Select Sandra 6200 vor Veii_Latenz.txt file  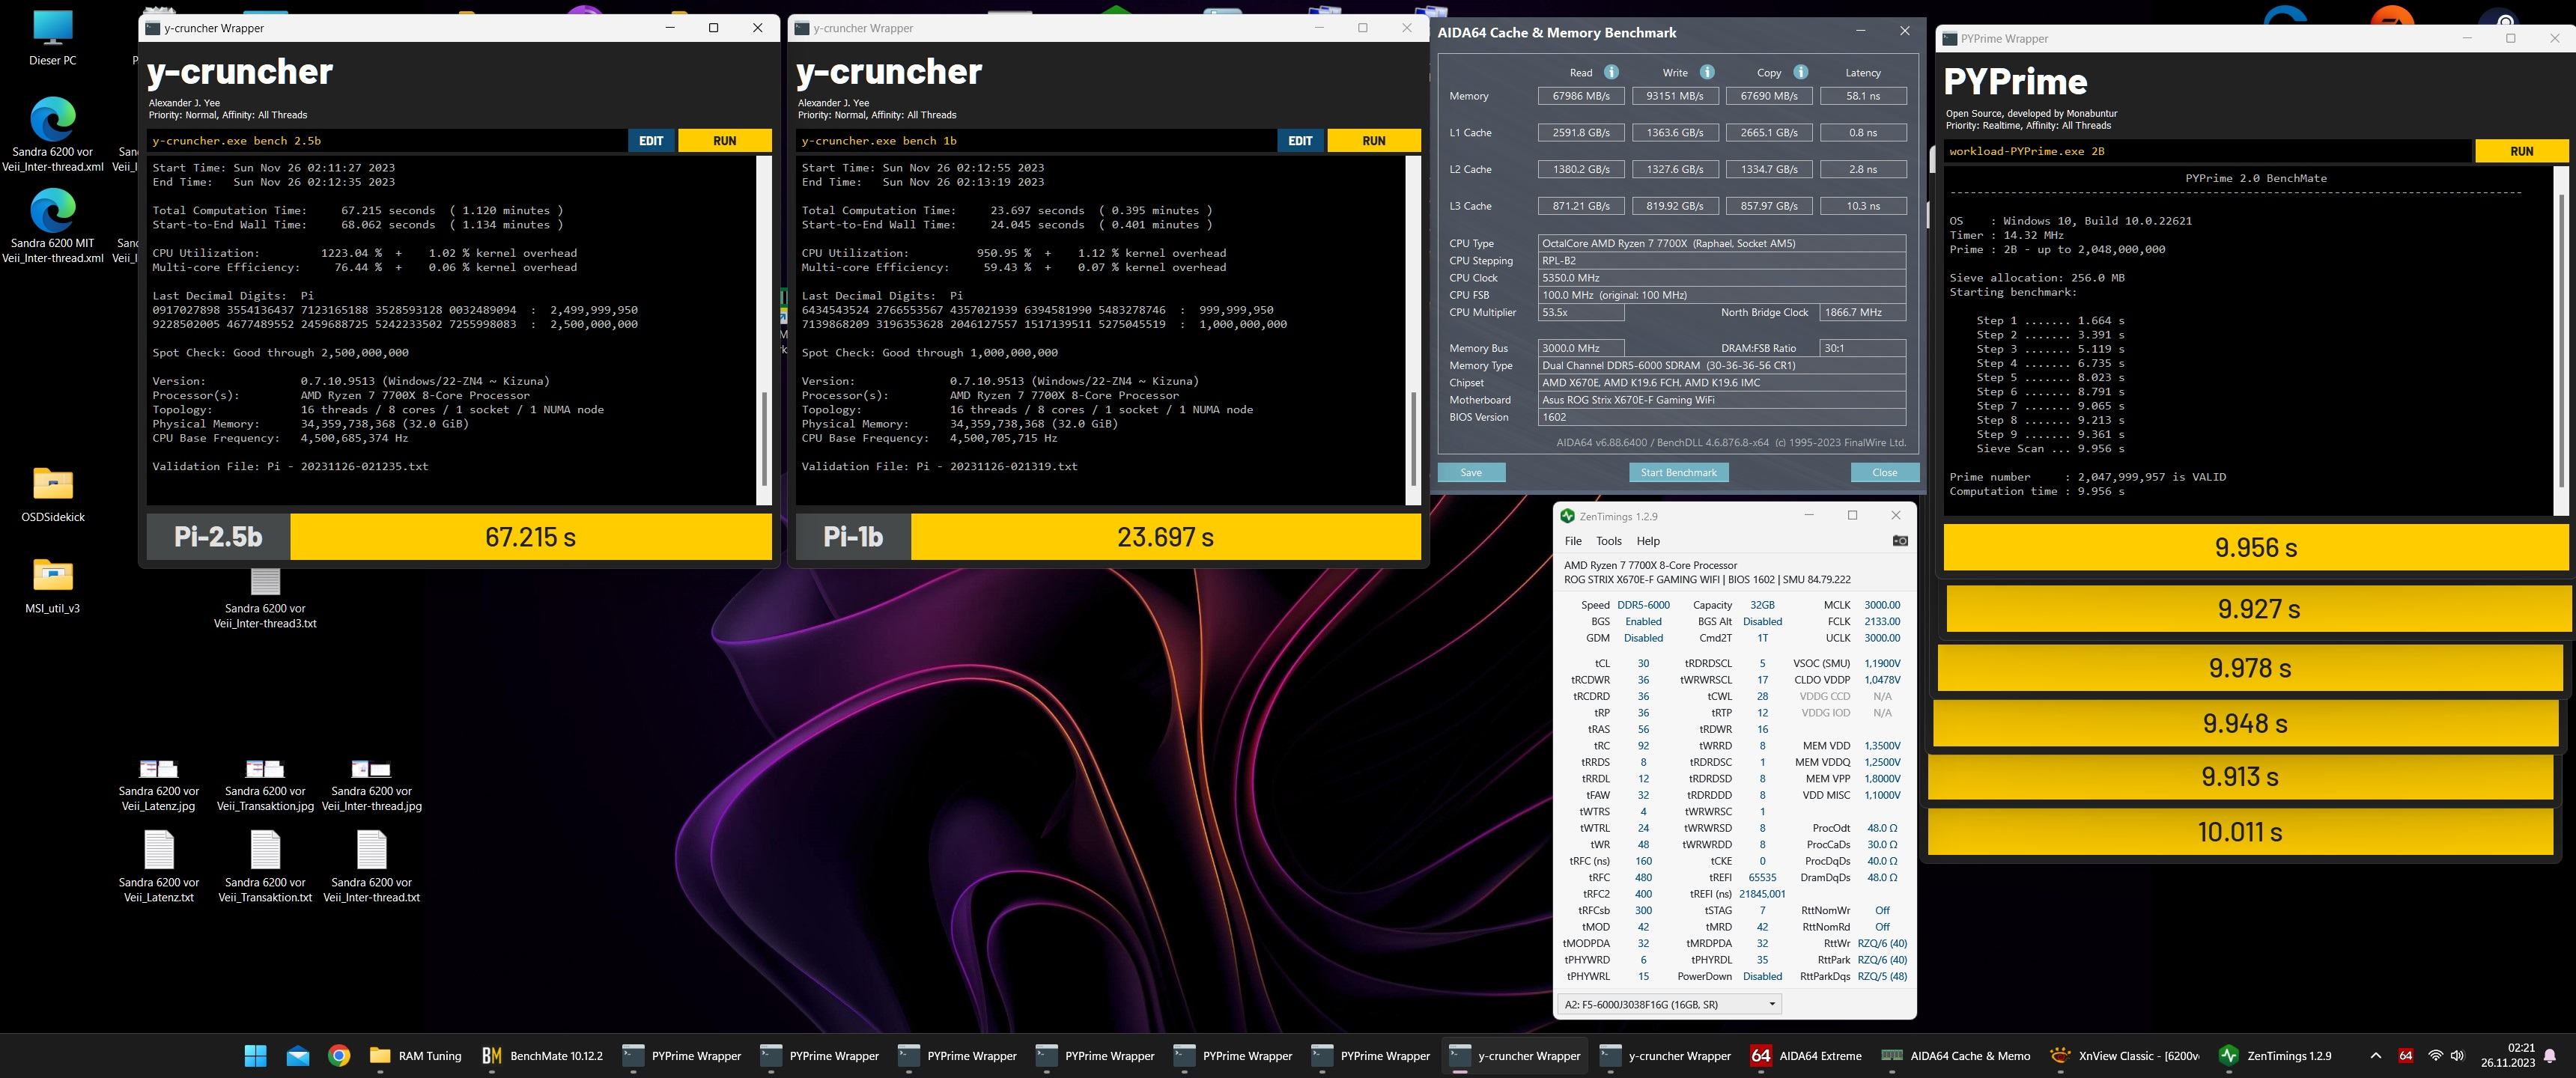[159, 866]
